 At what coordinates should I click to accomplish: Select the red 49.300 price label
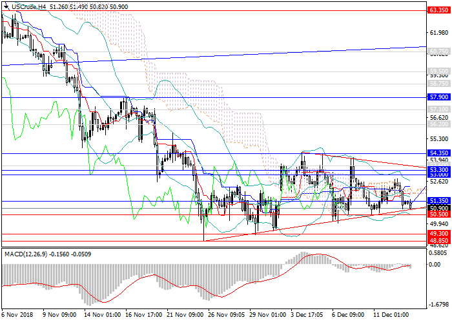pos(438,234)
